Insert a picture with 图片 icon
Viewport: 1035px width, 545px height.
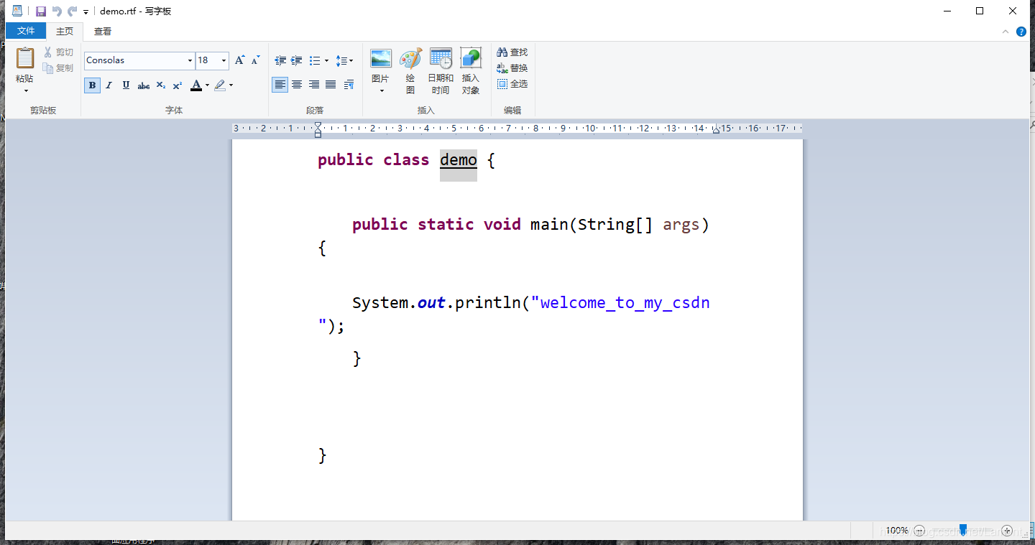pos(381,59)
